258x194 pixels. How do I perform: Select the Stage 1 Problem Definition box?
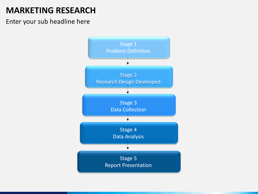tap(129, 47)
